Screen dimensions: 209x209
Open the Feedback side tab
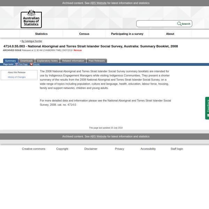click(207, 108)
